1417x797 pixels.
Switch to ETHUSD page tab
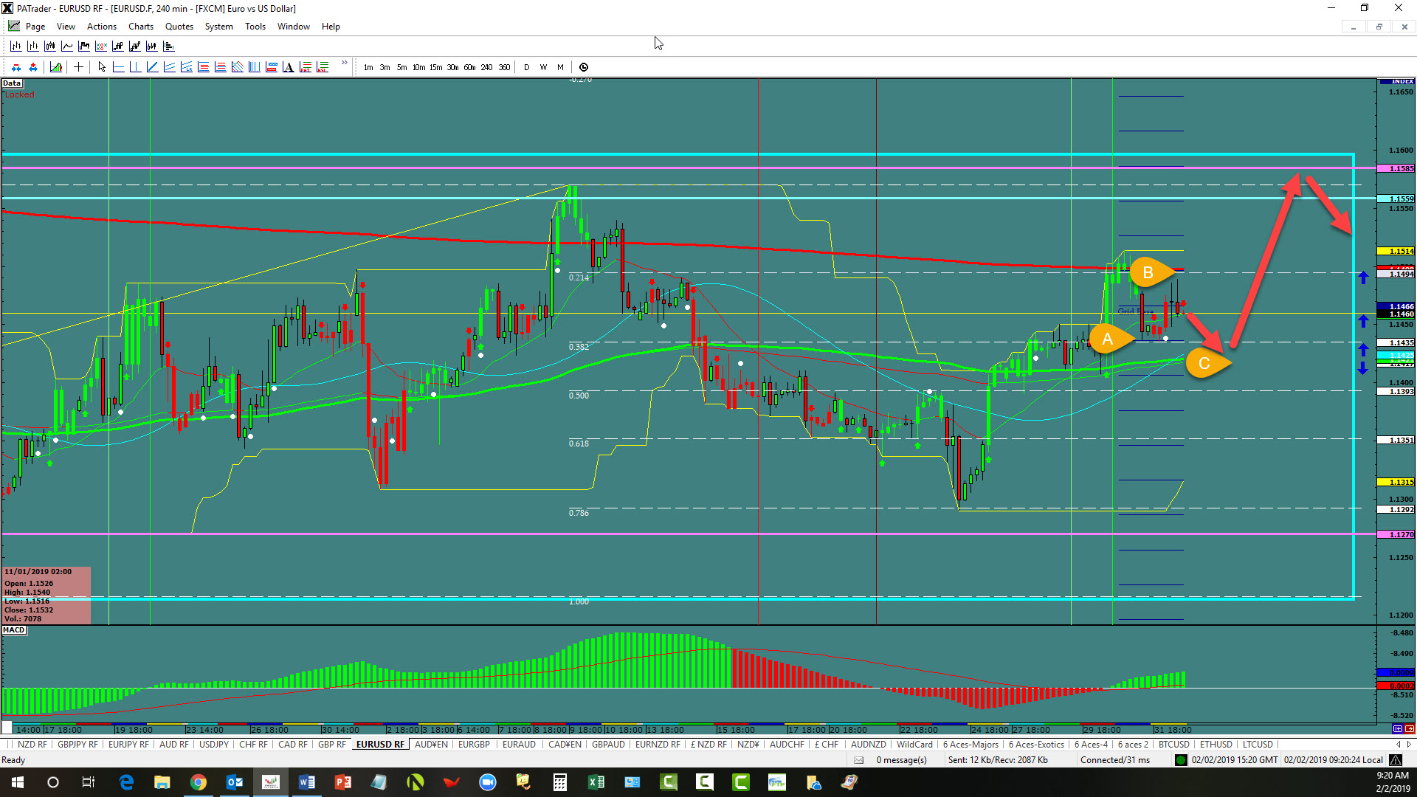coord(1216,744)
